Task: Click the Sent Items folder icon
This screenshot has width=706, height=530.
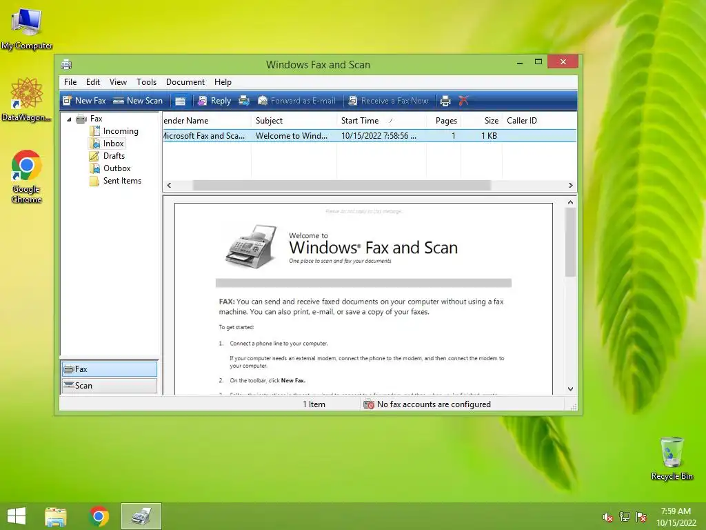Action: (94, 181)
